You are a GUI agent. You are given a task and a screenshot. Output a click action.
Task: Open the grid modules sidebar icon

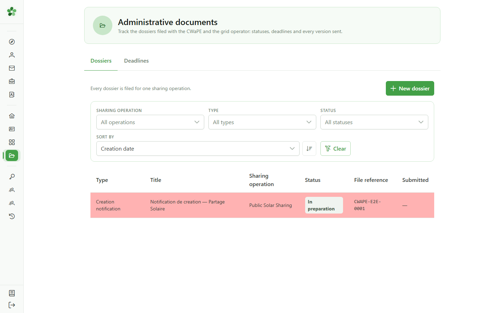point(12,142)
